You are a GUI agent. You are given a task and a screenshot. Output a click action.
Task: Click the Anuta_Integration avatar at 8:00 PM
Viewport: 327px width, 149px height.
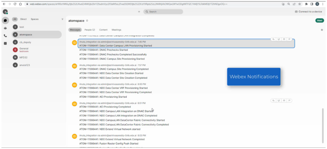pyautogui.click(x=74, y=85)
